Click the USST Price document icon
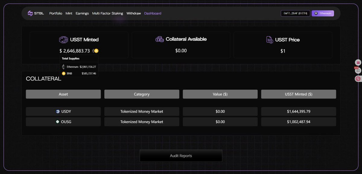Viewport: 362px width, 174px height. pyautogui.click(x=270, y=40)
